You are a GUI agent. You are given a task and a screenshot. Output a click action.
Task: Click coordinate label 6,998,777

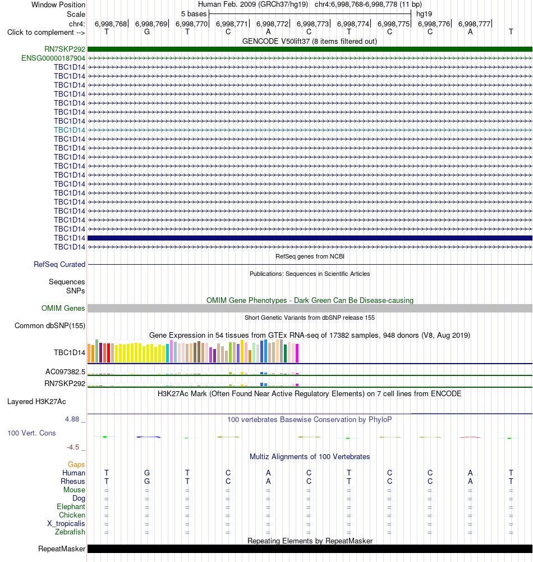474,24
